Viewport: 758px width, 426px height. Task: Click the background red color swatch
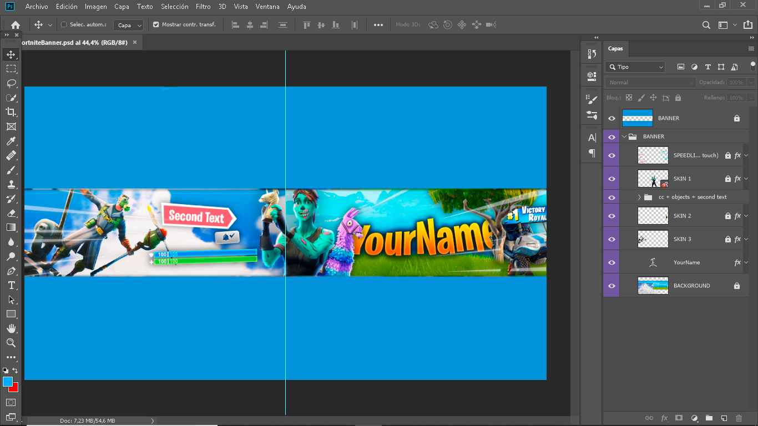point(15,389)
